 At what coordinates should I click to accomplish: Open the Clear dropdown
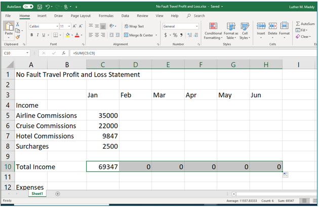click(303, 37)
